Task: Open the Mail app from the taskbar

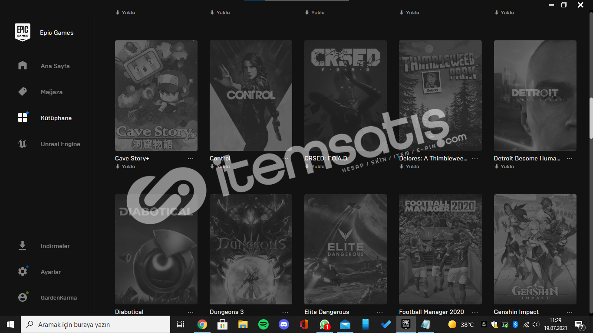Action: point(345,324)
